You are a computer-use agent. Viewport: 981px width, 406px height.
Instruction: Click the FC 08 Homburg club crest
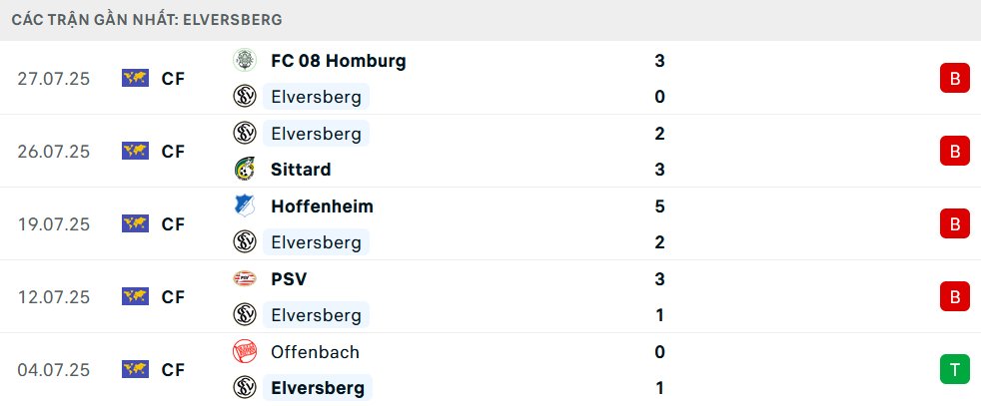point(245,61)
